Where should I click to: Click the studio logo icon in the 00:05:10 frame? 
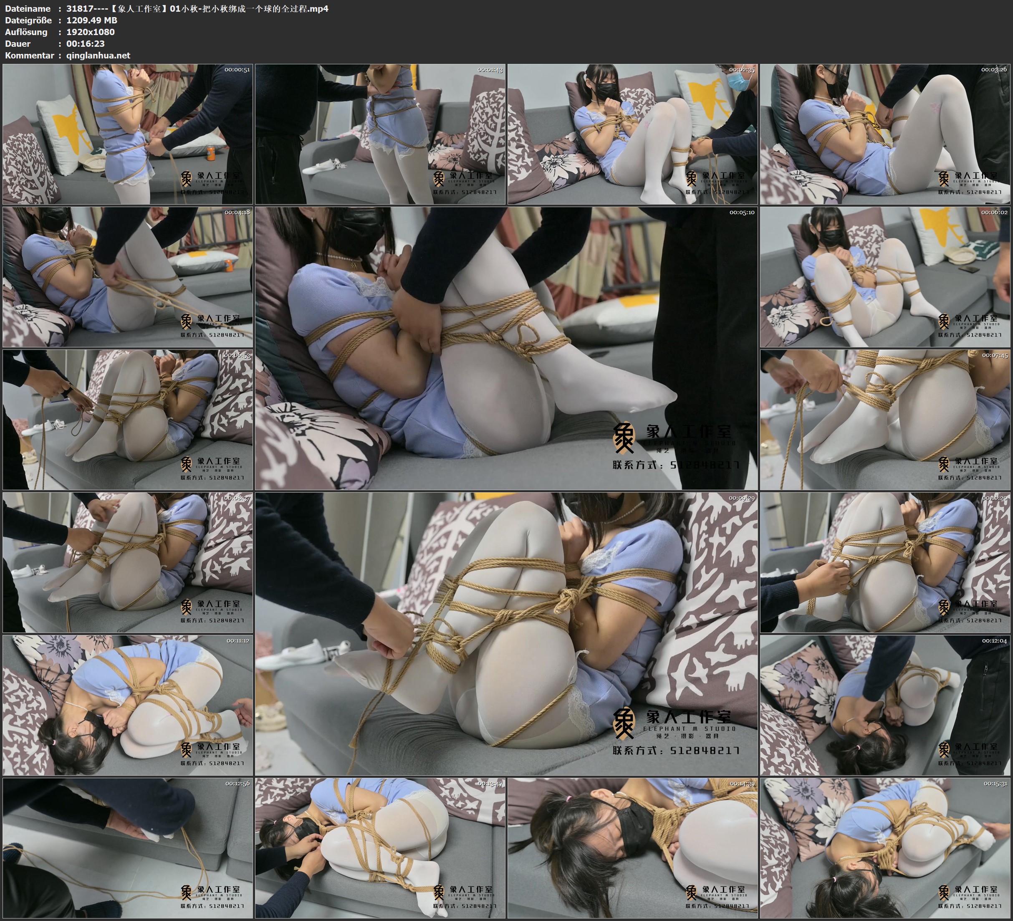(x=624, y=439)
